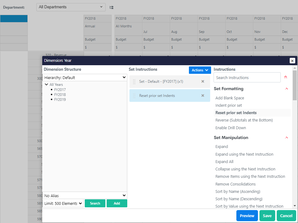Click drag handle of Reset prior set Indents

point(134,96)
